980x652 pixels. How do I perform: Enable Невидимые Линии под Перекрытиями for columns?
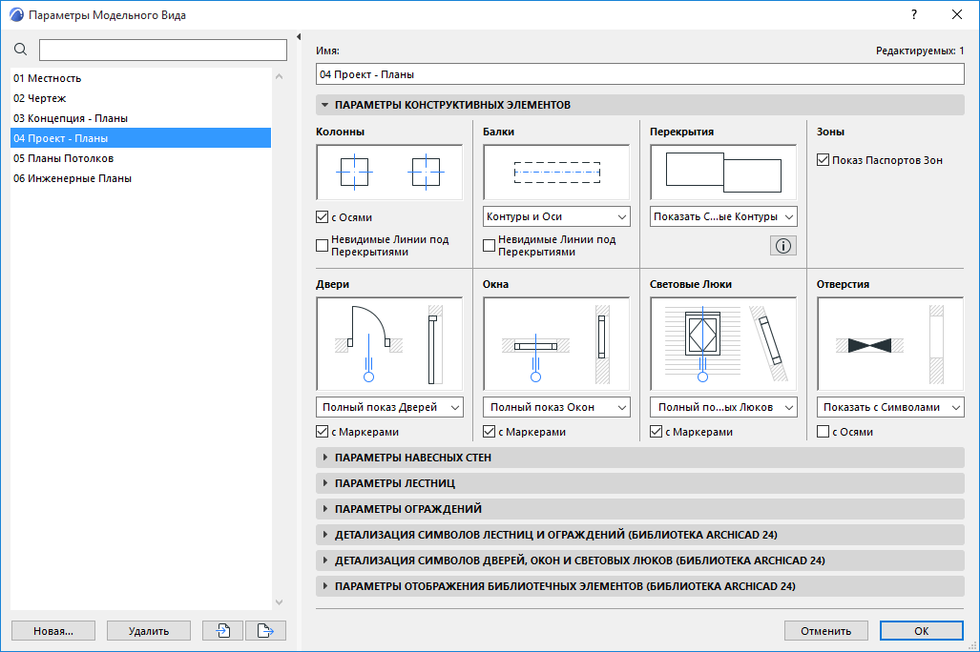(322, 245)
